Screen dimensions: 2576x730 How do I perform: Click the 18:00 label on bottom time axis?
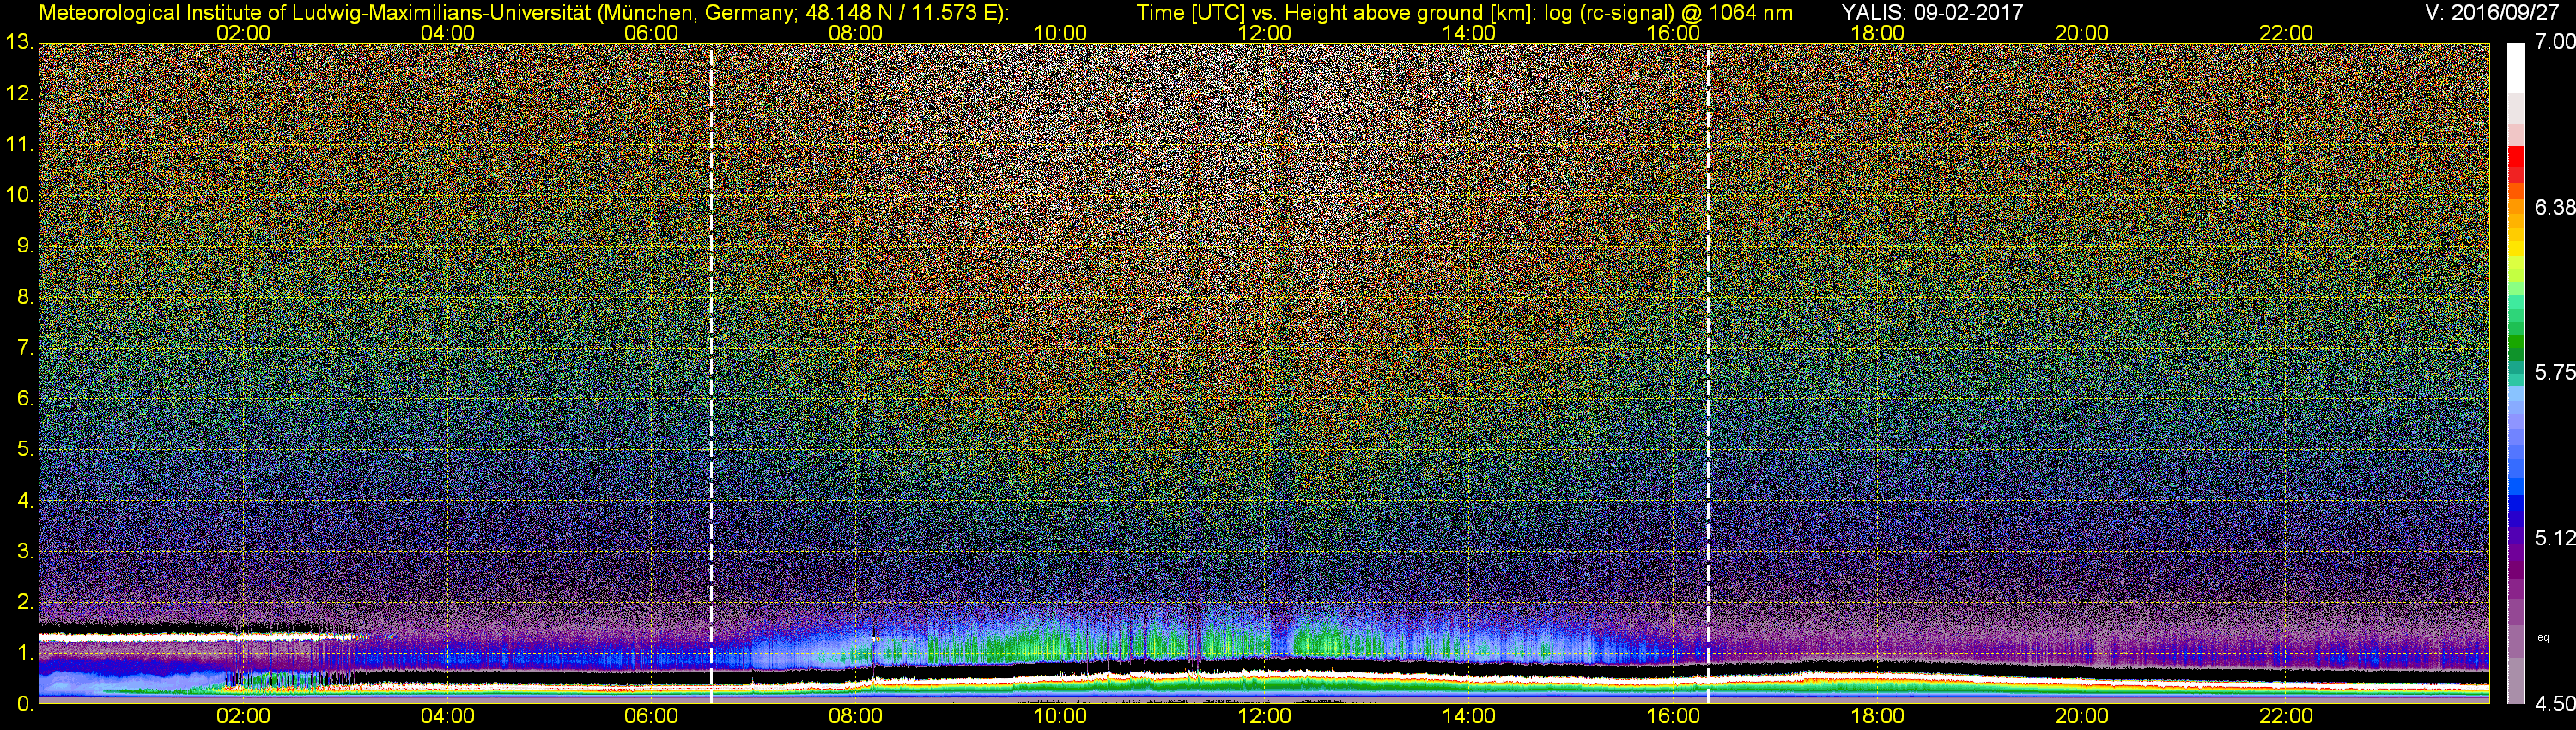coord(1877,716)
